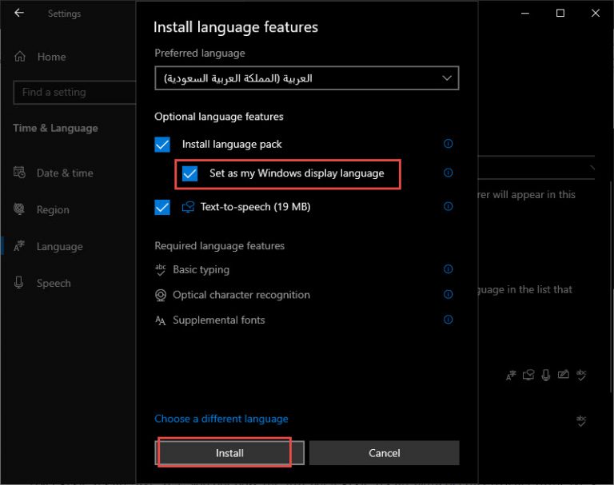614x485 pixels.
Task: Open Date & time settings page
Action: coord(65,173)
